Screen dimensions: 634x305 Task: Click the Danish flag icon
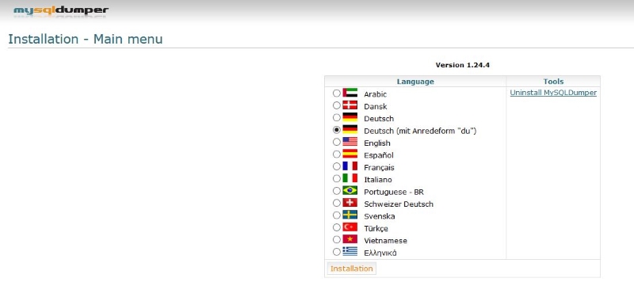pos(349,105)
